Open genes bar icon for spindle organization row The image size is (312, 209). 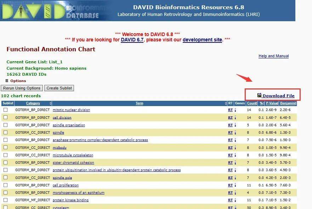tap(236, 125)
